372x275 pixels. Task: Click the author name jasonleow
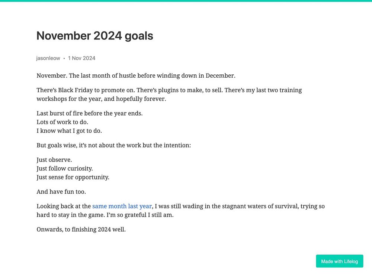[x=48, y=58]
